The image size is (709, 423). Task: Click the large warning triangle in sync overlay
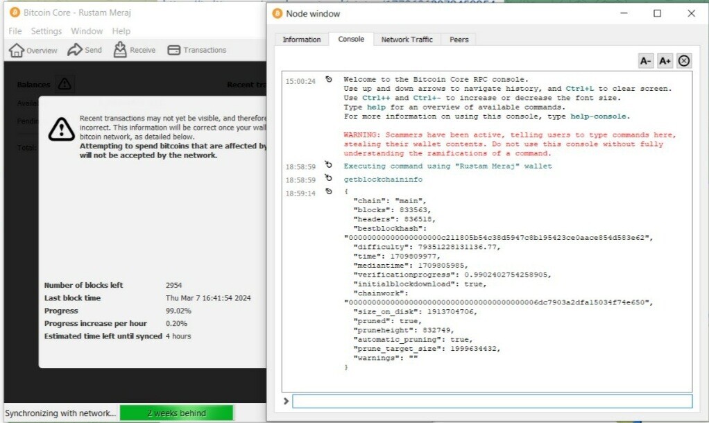coord(61,129)
